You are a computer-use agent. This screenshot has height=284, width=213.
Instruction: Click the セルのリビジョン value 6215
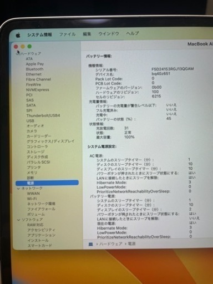(x=156, y=96)
